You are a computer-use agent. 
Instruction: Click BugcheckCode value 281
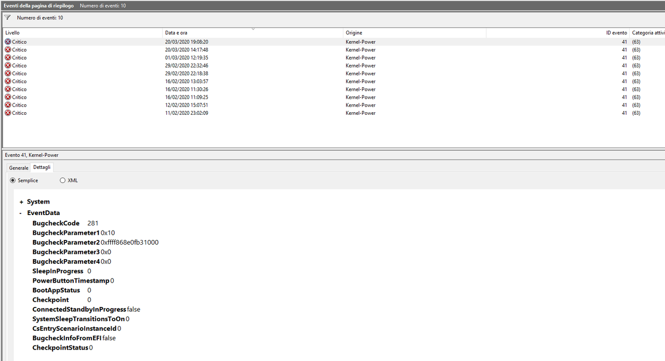pos(93,223)
